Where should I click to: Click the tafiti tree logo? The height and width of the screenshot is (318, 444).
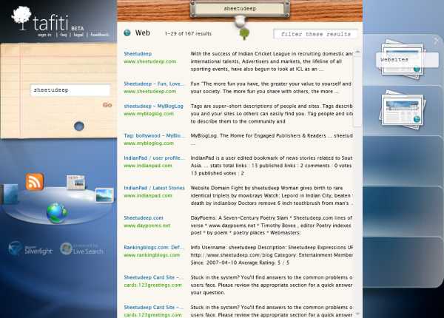[21, 18]
